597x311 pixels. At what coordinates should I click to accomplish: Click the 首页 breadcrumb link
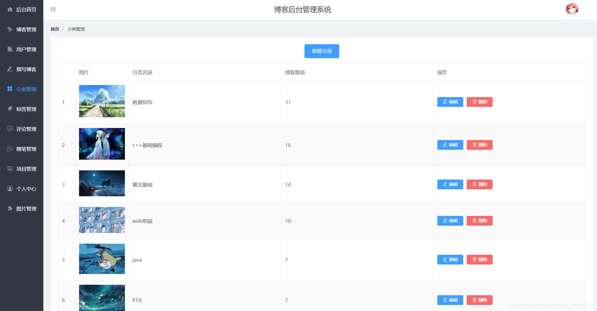tap(55, 29)
